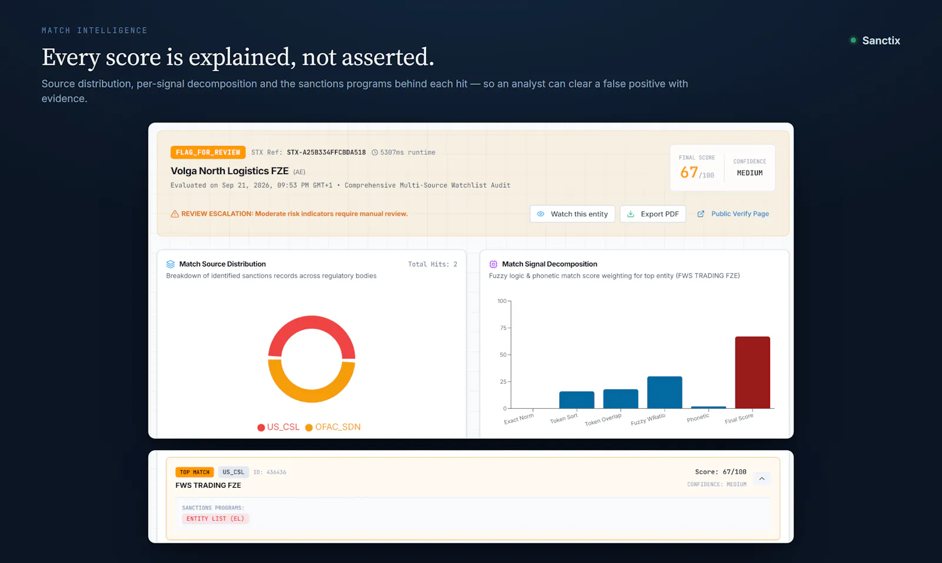Click the Score: 67/100 text in match card

[x=721, y=472]
